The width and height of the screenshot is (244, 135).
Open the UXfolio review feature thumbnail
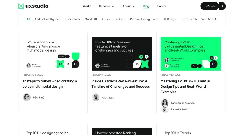[x=122, y=54]
